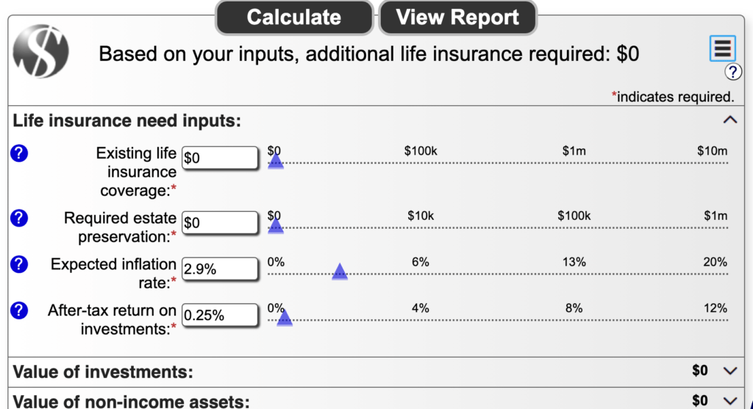Click the after-tax return input field
753x409 pixels.
click(x=220, y=315)
